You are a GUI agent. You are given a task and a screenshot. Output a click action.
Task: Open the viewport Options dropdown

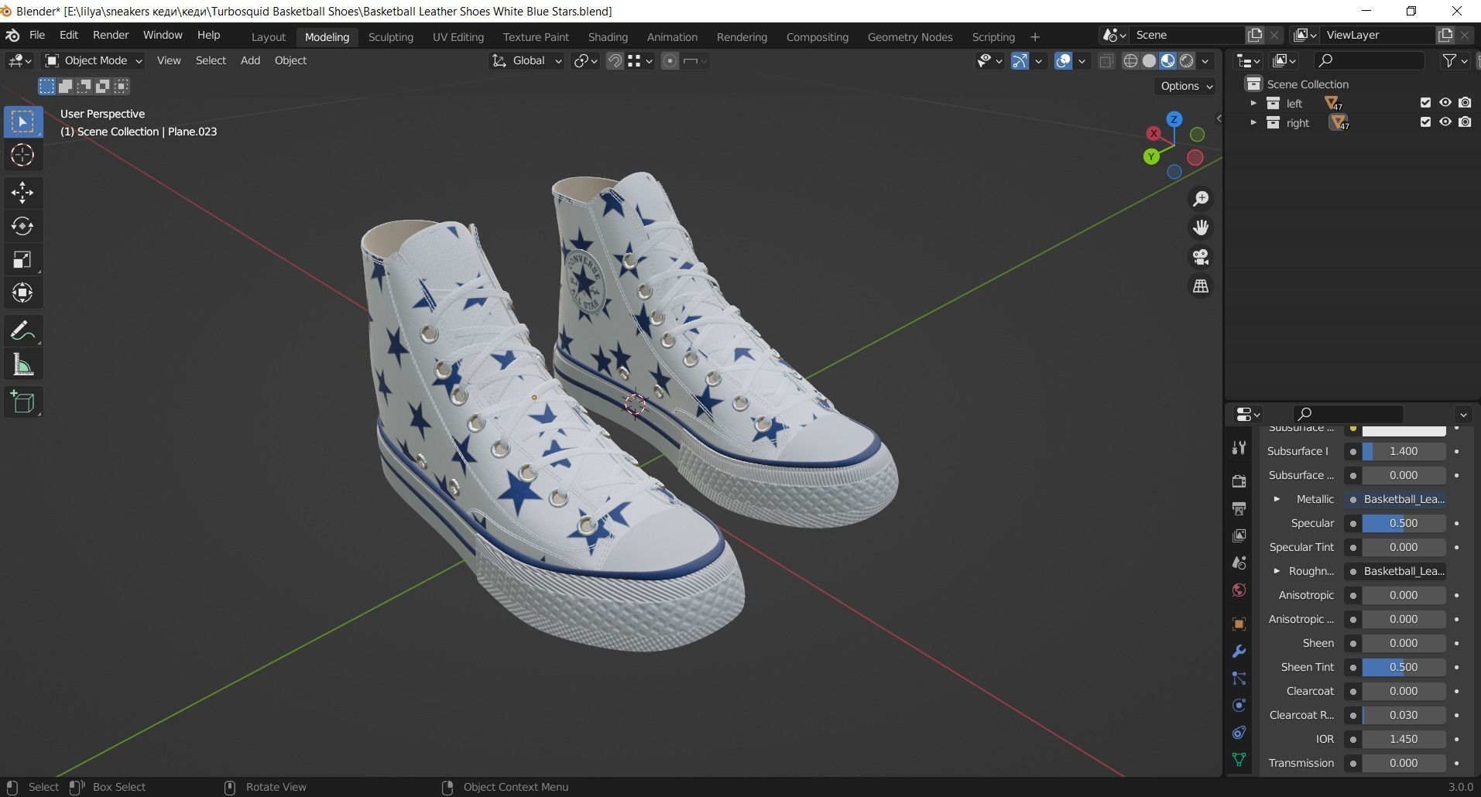(x=1185, y=86)
